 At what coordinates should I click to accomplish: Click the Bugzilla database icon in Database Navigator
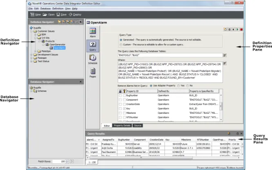pyautogui.click(x=31, y=88)
